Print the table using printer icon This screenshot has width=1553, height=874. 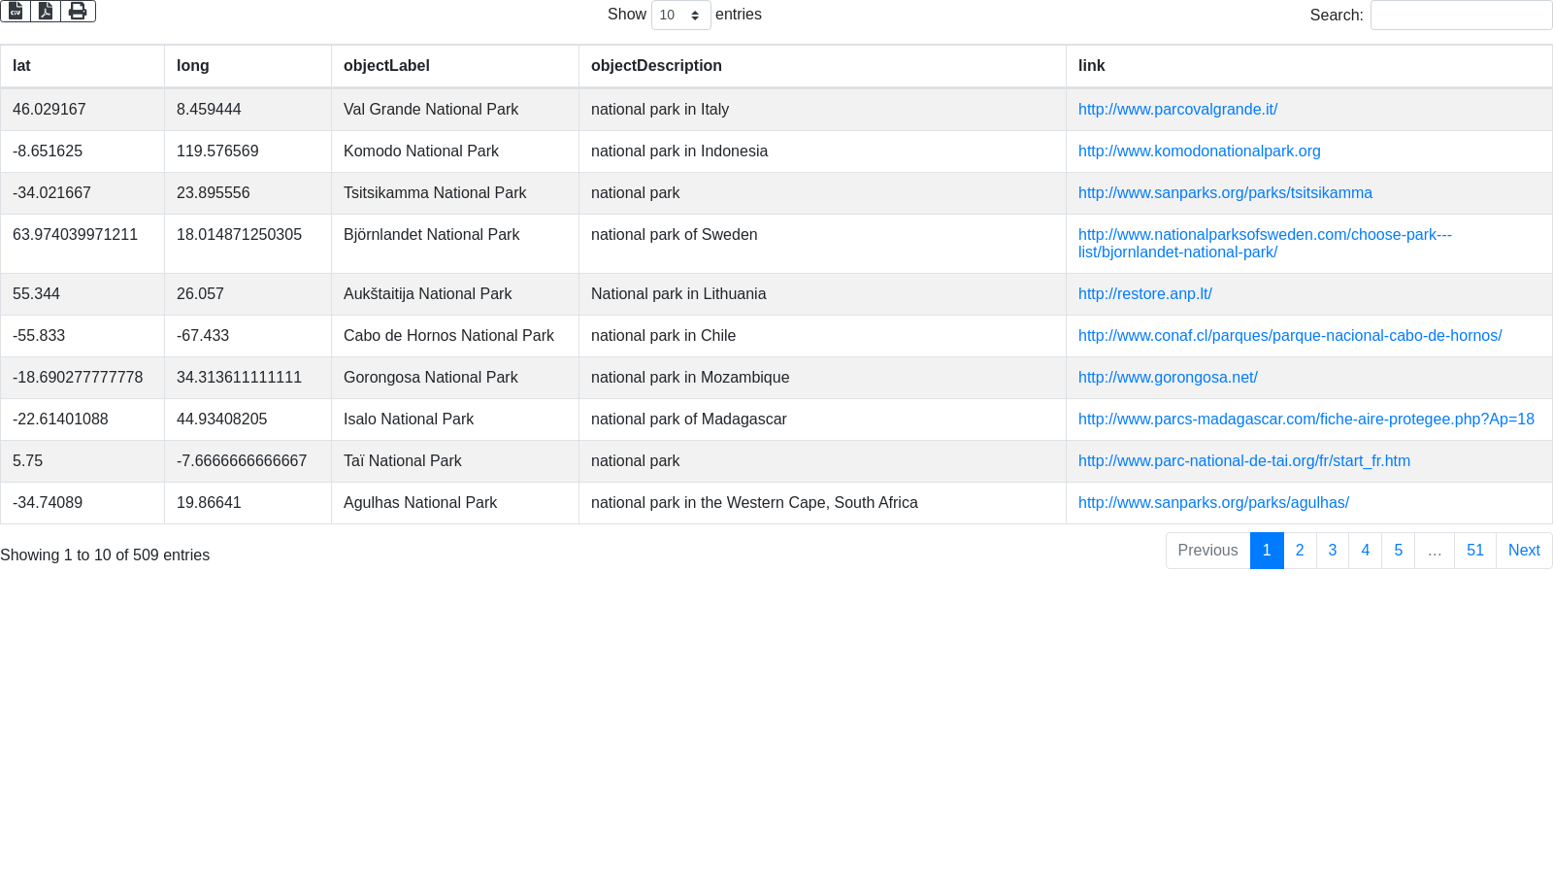[78, 11]
